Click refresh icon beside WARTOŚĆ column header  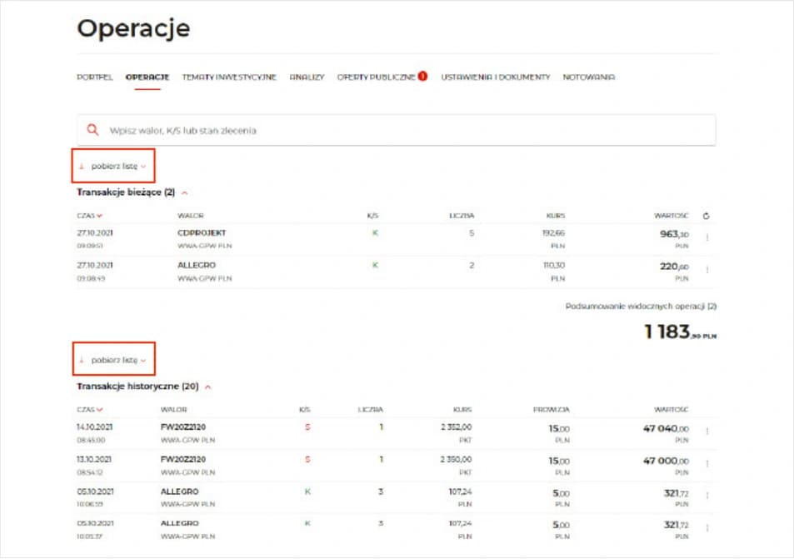pos(707,216)
